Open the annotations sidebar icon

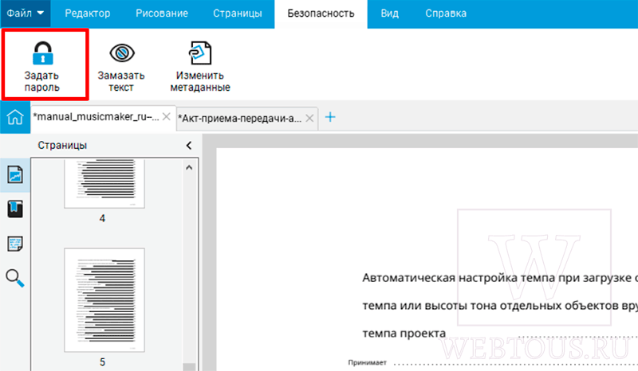15,244
